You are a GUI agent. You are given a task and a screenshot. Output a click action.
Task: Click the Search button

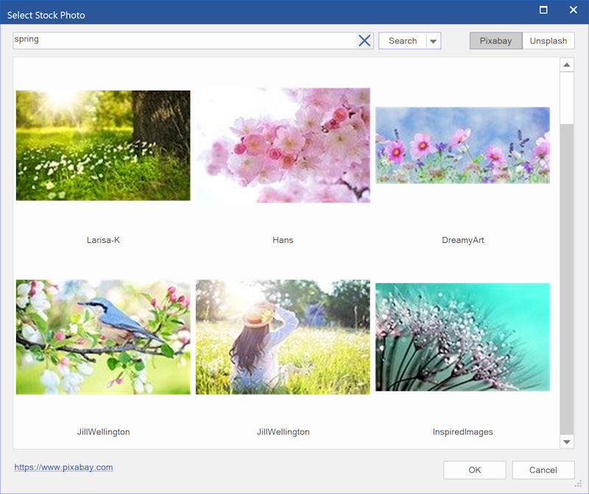pos(402,41)
